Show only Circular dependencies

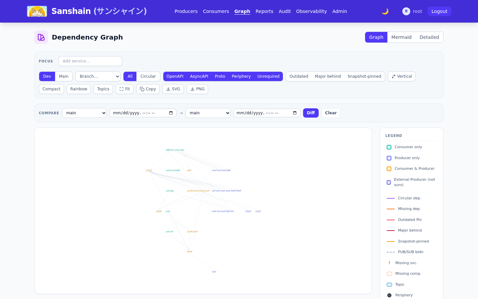[x=148, y=76]
